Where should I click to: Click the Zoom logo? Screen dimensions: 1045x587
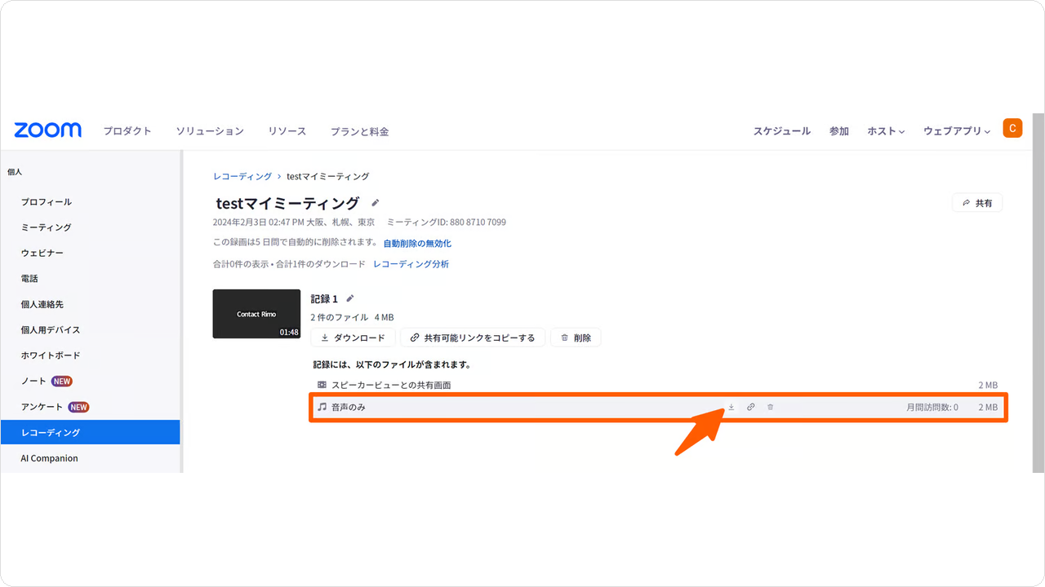tap(47, 130)
